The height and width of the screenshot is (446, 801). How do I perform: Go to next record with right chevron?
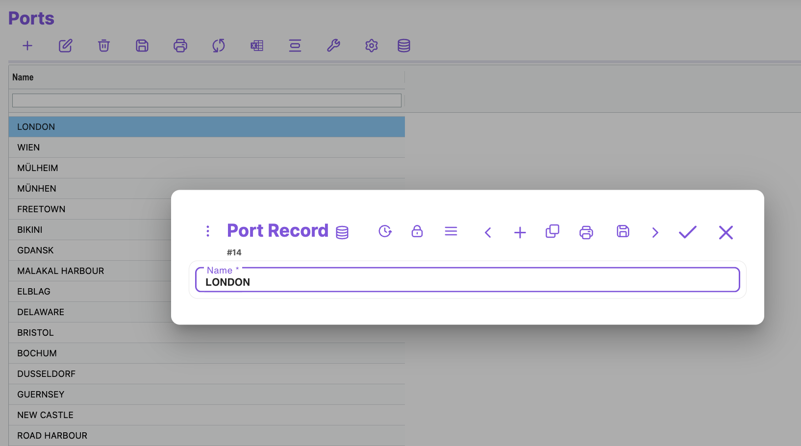655,232
